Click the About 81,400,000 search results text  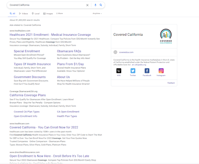[x=25, y=20]
